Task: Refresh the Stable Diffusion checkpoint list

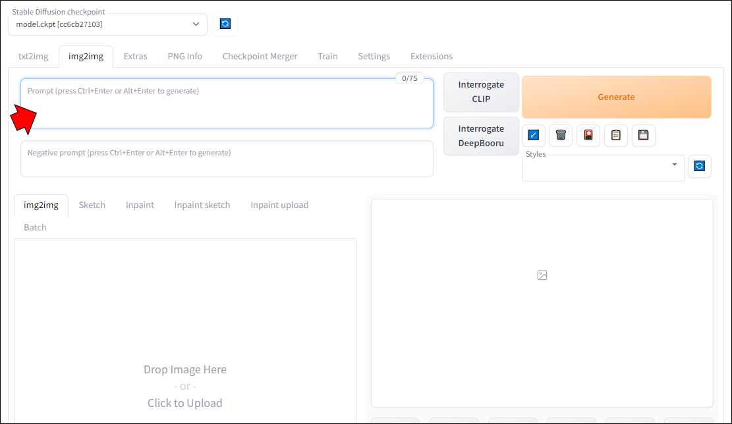Action: coord(225,24)
